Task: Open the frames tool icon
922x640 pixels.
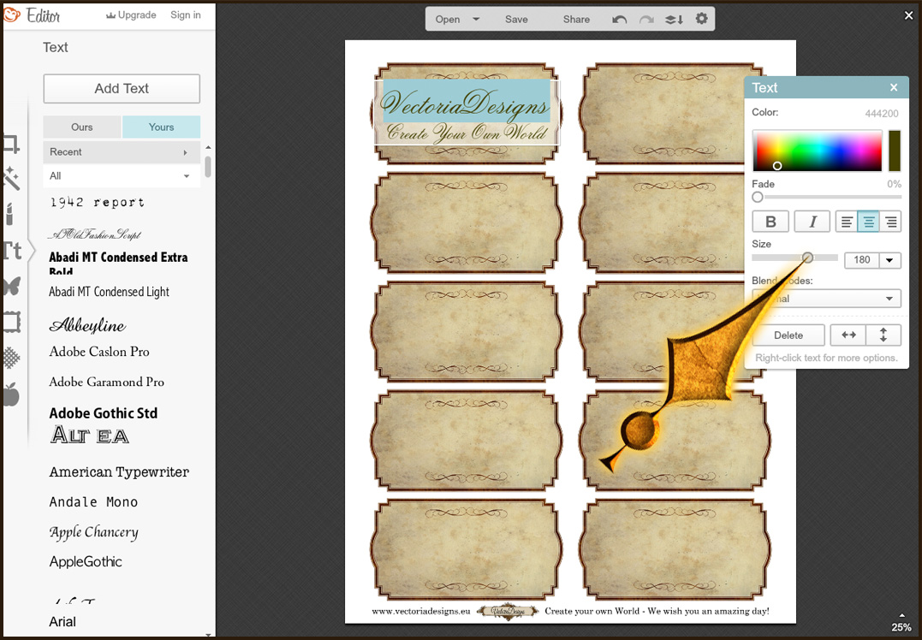Action: [12, 322]
